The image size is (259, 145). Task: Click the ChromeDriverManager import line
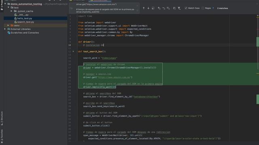[113, 35]
